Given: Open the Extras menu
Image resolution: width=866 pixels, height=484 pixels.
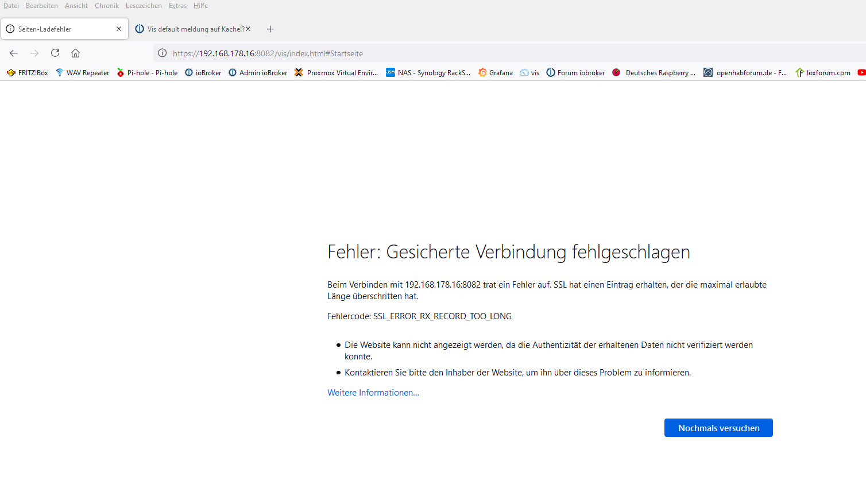Looking at the screenshot, I should point(177,6).
